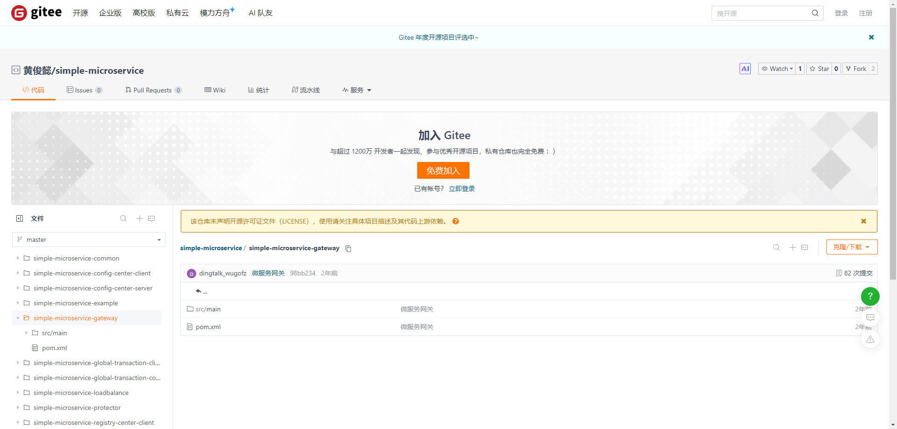Open src/main folder in file list

click(x=208, y=309)
